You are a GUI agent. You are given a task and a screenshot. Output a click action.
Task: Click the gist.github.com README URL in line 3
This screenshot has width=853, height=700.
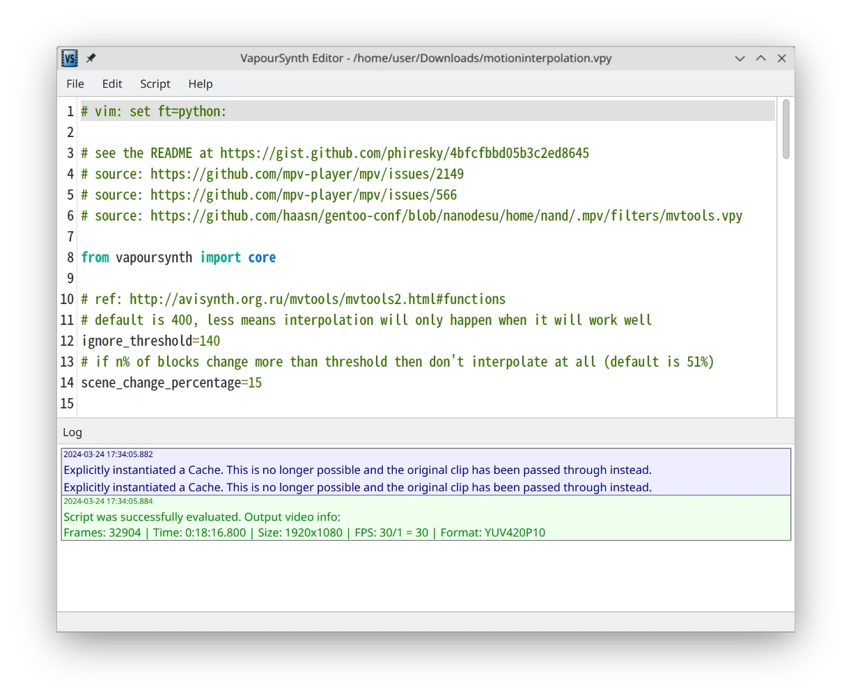[405, 153]
